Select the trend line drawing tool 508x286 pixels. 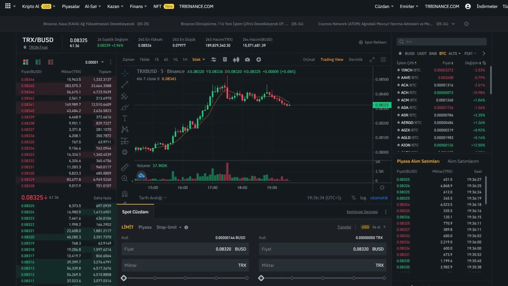tap(125, 84)
